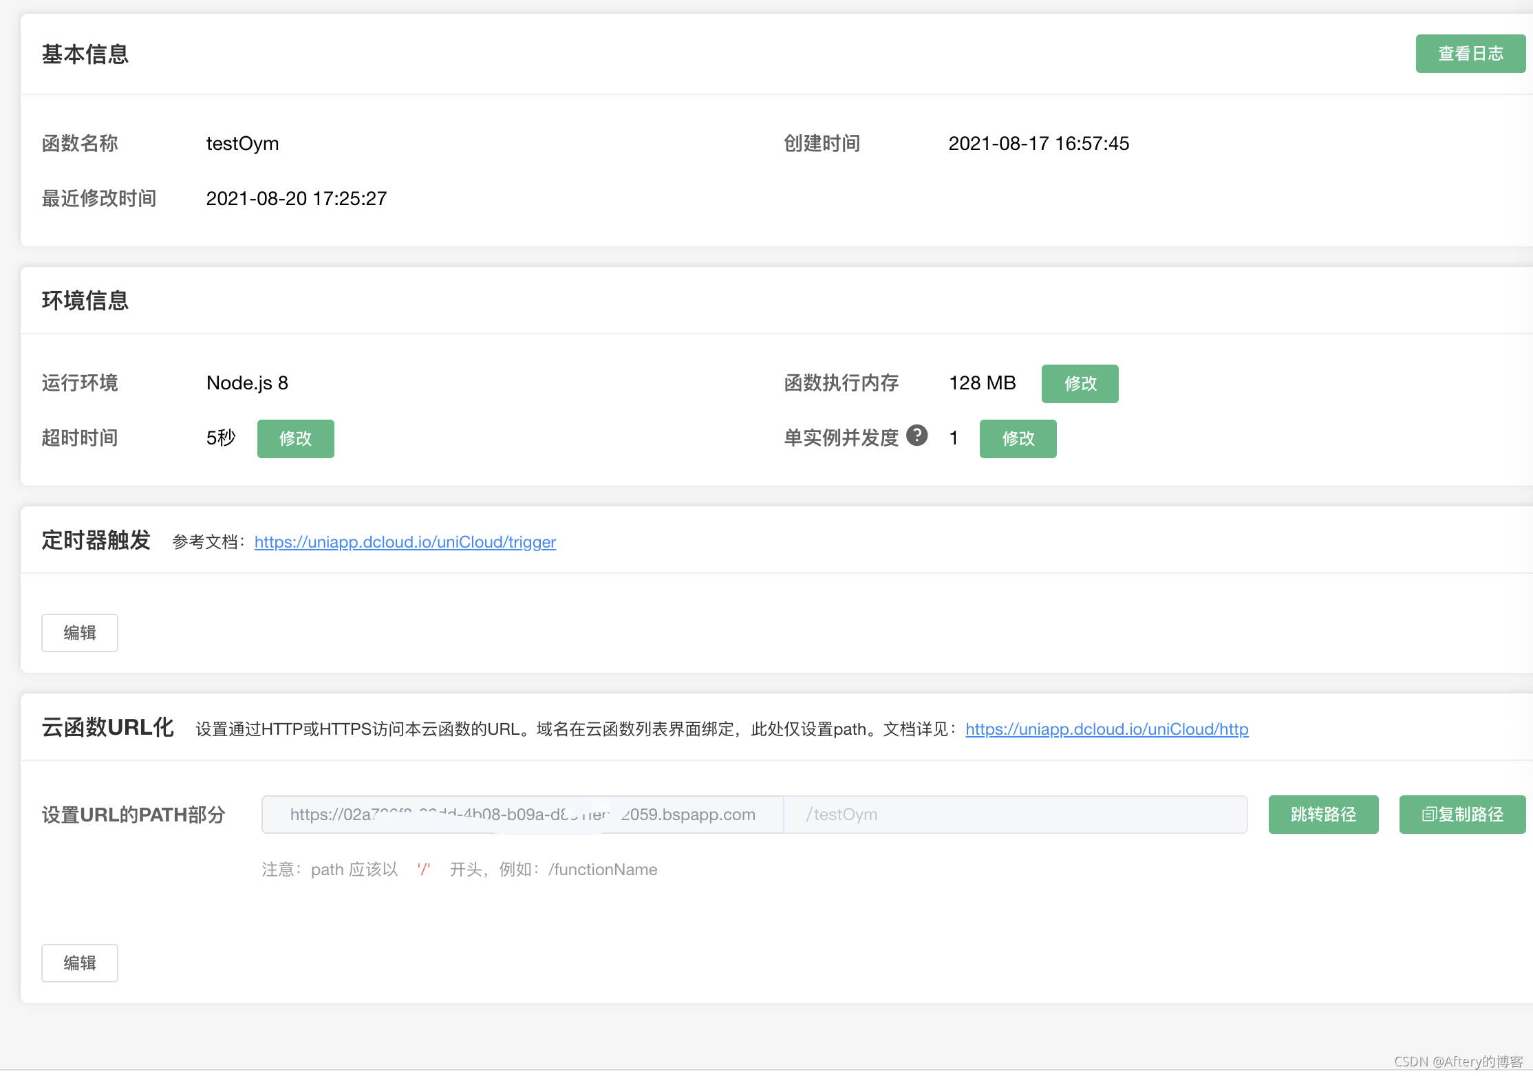Screen dimensions: 1533x1076
Task: Click the 云函数URL化 section heading
Action: pos(108,728)
